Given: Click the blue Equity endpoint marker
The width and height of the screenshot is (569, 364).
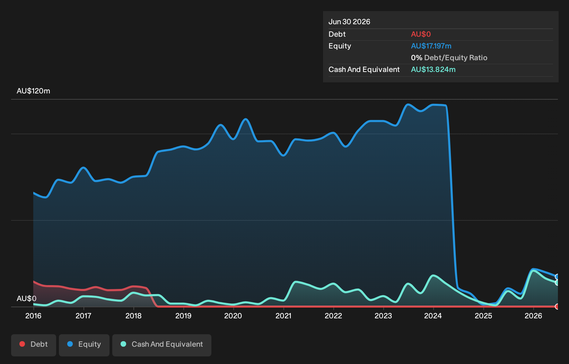Looking at the screenshot, I should 557,277.
